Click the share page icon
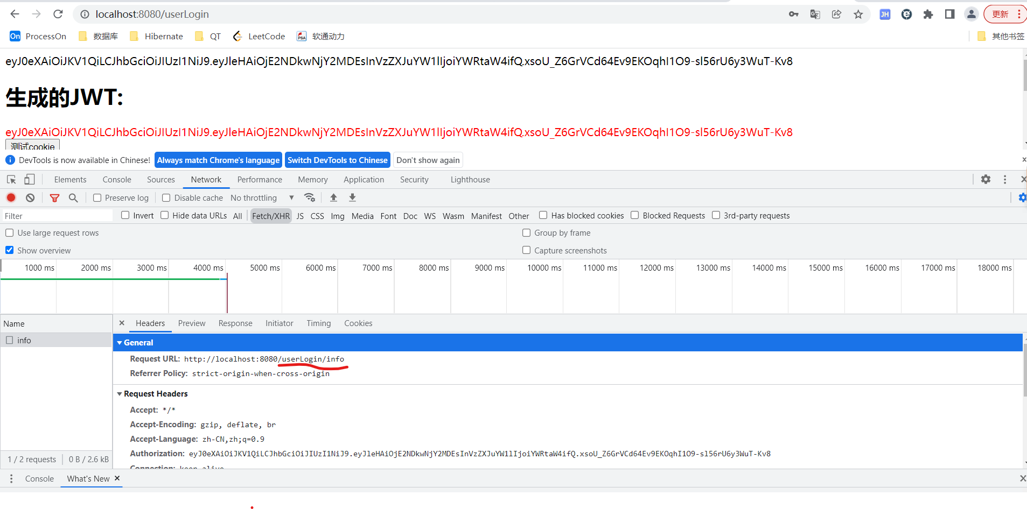The image size is (1027, 509). 836,15
